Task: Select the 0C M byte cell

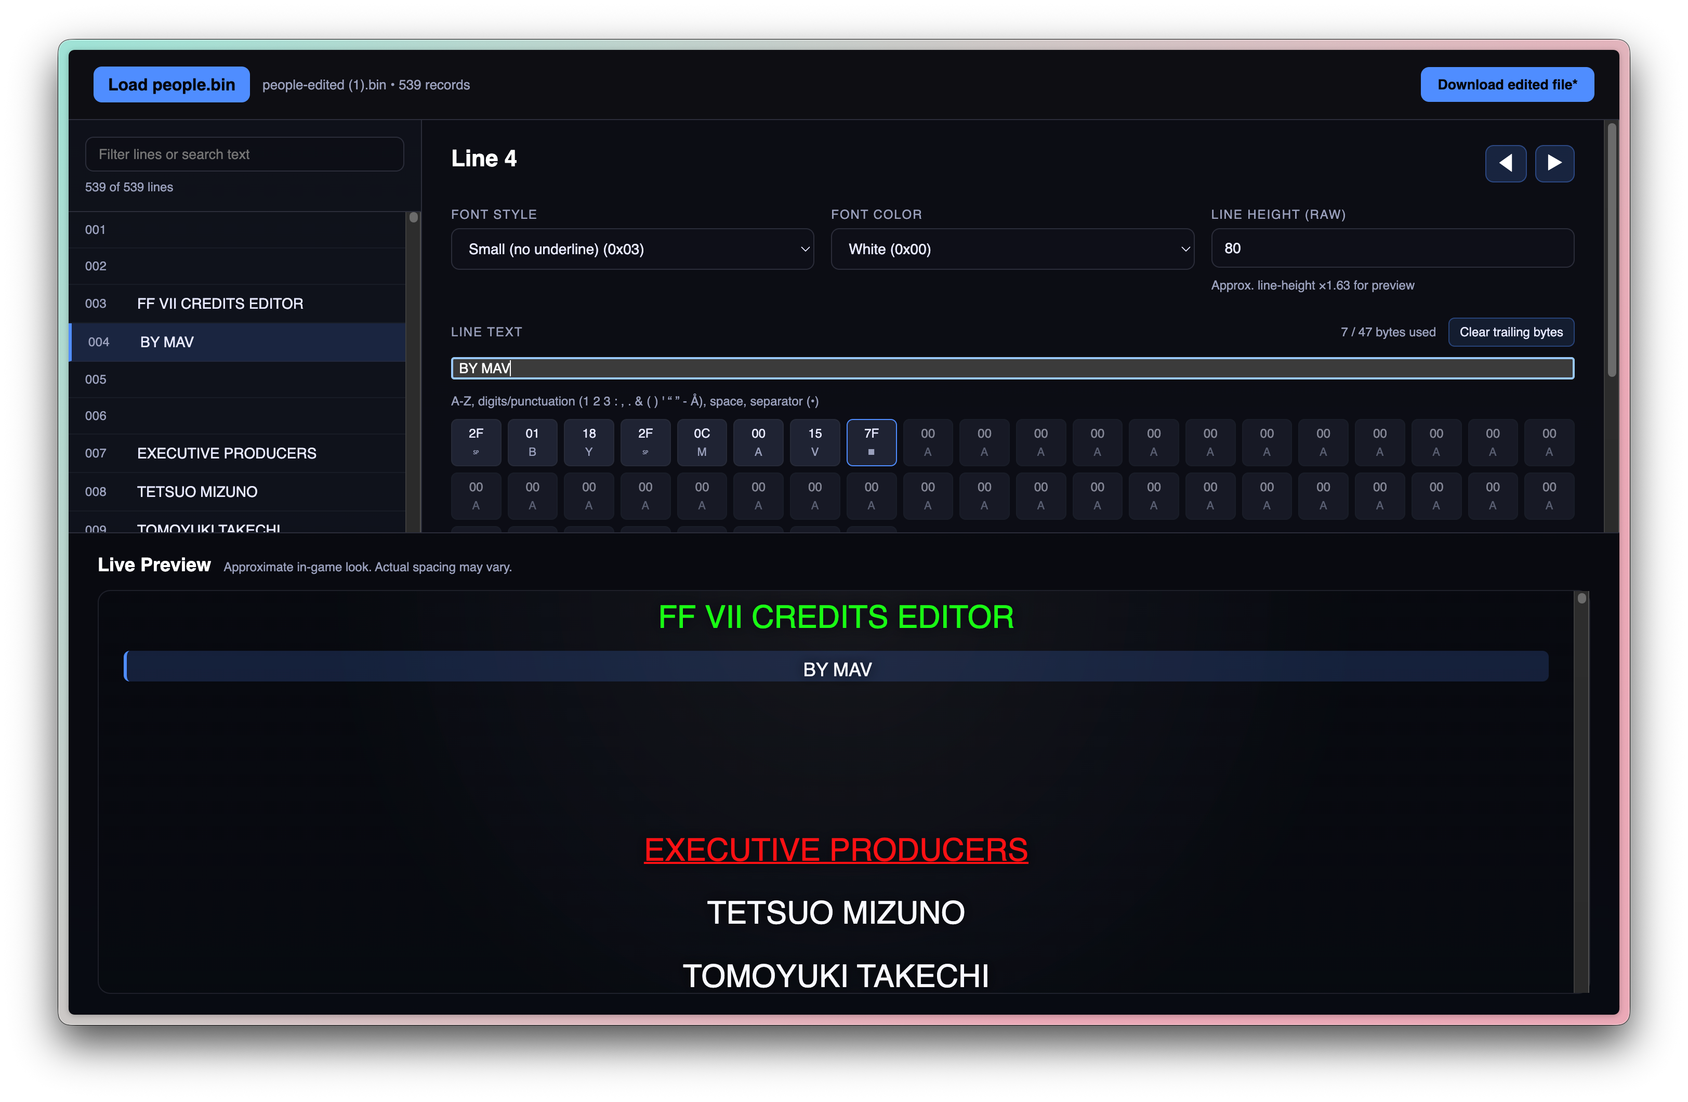Action: (x=702, y=442)
